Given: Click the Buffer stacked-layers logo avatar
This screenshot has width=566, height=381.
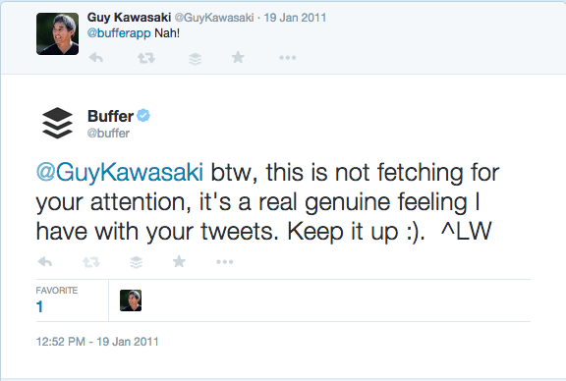Looking at the screenshot, I should point(57,123).
